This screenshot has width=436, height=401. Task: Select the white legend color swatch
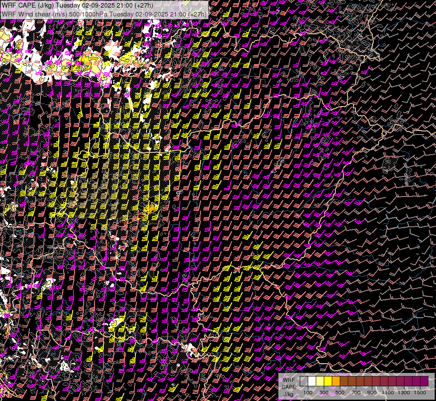pyautogui.click(x=312, y=381)
